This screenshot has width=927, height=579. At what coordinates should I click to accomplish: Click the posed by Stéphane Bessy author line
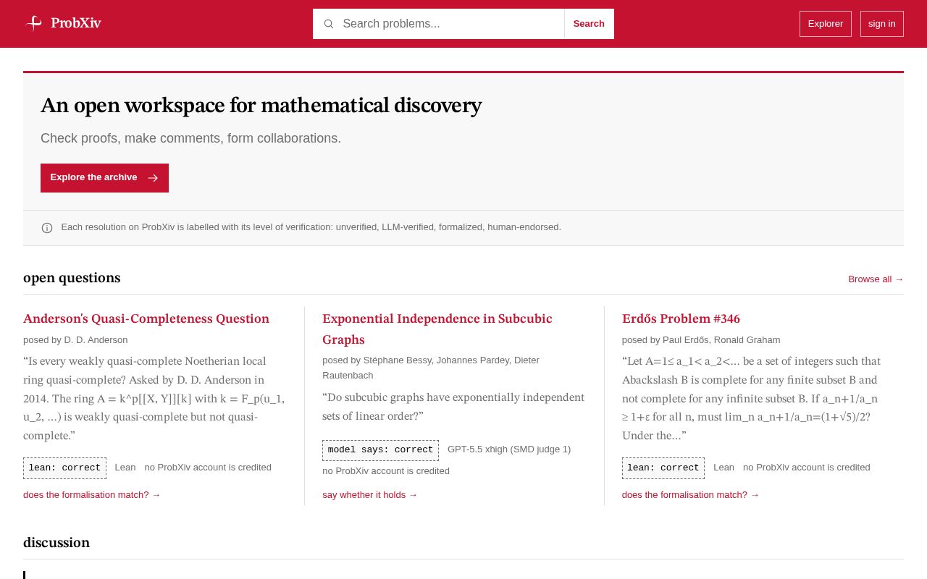point(431,368)
